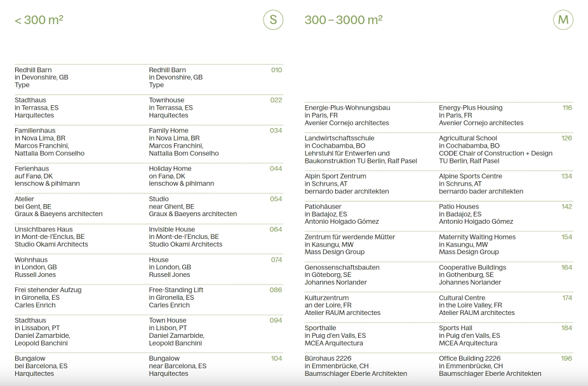Click page number 010
588x386 pixels.
tap(276, 70)
